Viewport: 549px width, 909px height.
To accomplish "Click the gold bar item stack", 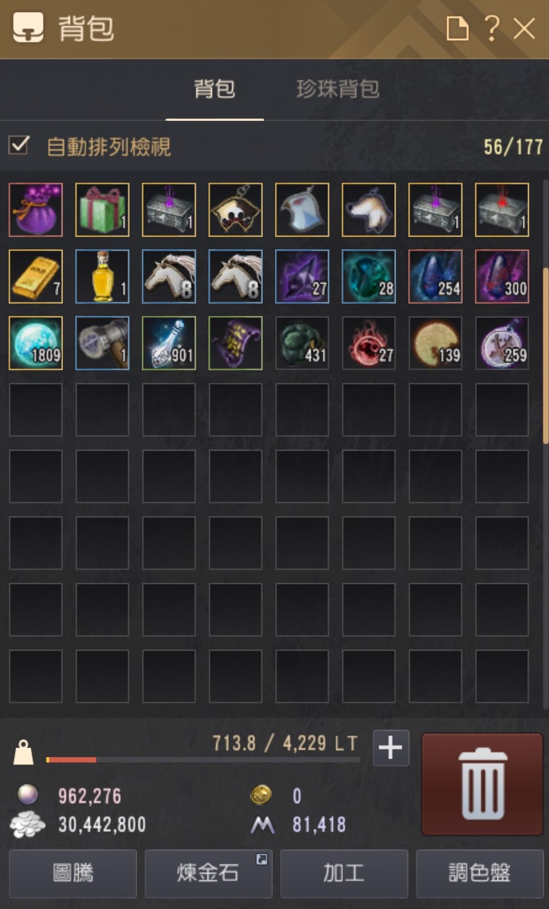I will pos(36,276).
